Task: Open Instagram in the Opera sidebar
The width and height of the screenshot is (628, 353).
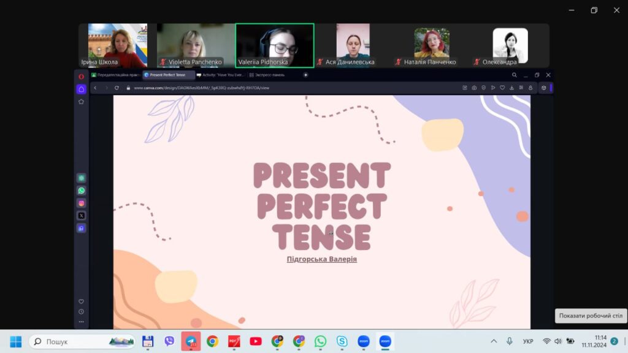Action: [x=82, y=203]
